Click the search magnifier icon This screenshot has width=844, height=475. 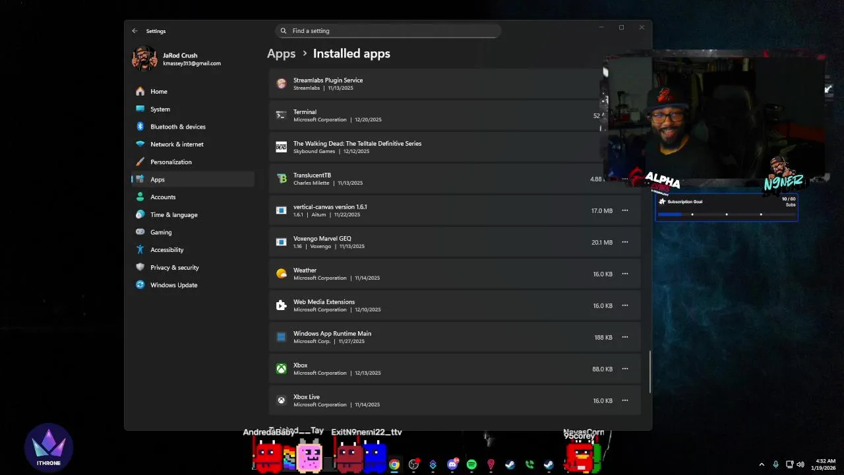[284, 31]
